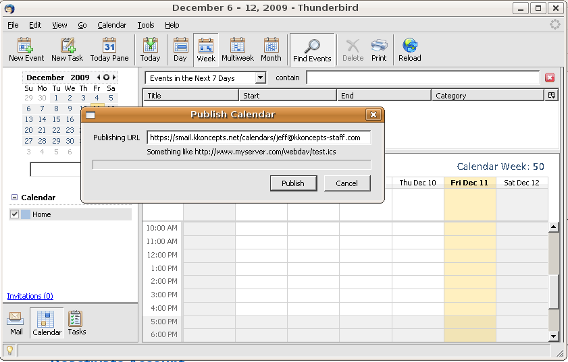Click the year 2009 in mini calendar header
Screen dimensions: 568x362
coord(80,78)
